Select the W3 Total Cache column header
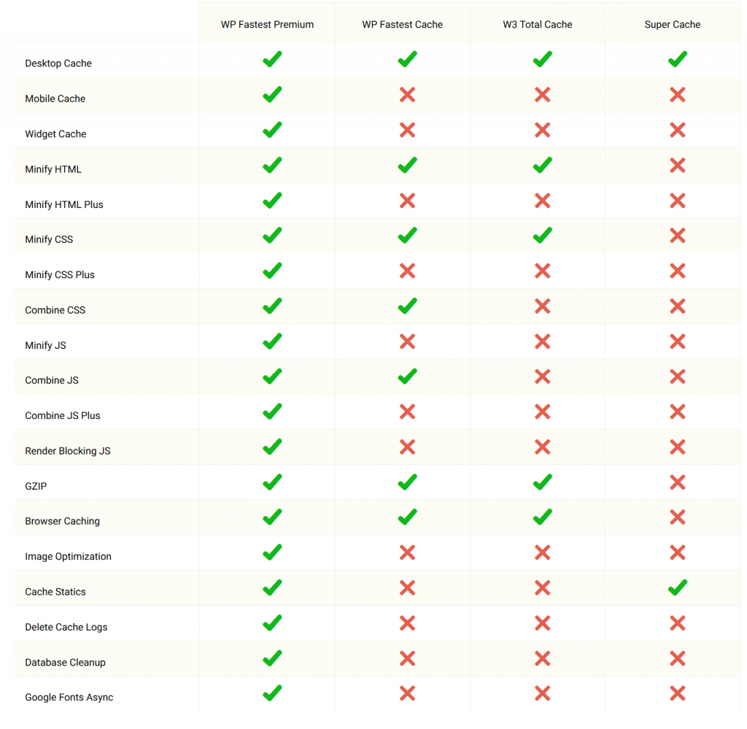Image resolution: width=747 pixels, height=729 pixels. tap(538, 24)
